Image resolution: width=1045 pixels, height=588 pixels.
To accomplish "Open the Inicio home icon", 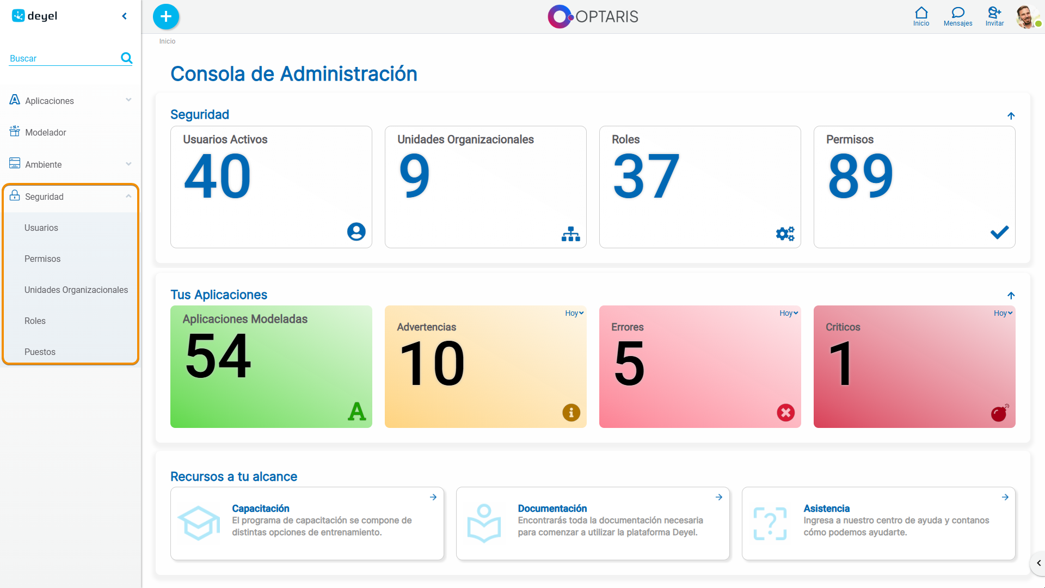I will click(x=921, y=13).
